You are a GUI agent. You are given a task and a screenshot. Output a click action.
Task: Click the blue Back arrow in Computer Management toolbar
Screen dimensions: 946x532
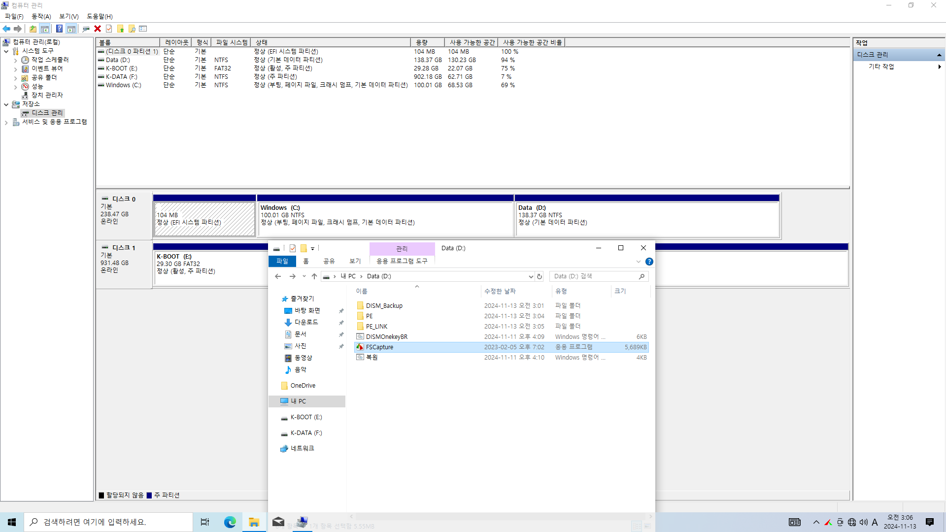[6, 29]
